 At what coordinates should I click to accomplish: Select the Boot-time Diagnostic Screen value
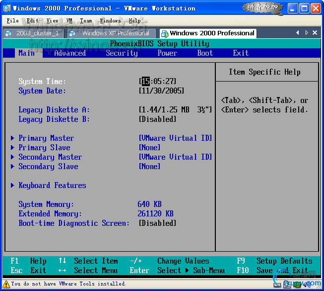[x=158, y=223]
